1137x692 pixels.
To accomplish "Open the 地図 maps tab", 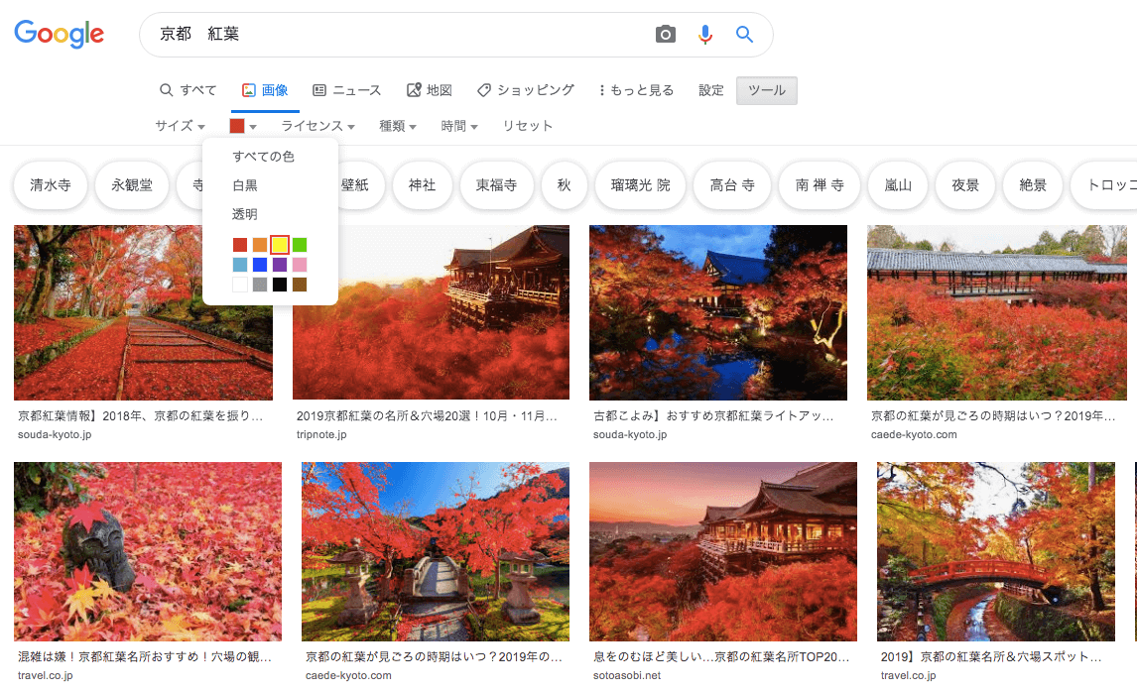I will tap(430, 90).
